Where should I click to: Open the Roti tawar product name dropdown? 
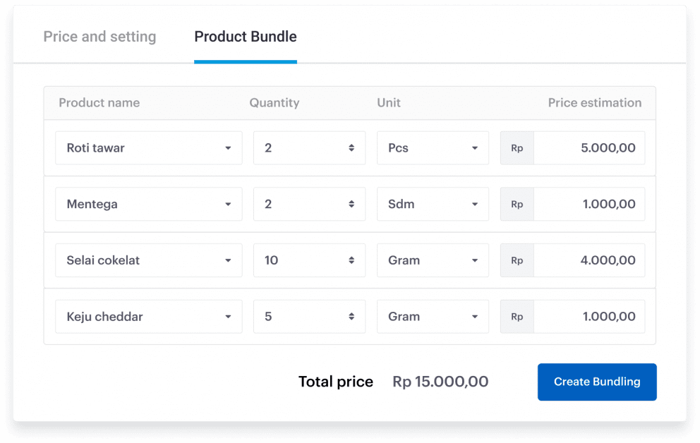tap(227, 147)
